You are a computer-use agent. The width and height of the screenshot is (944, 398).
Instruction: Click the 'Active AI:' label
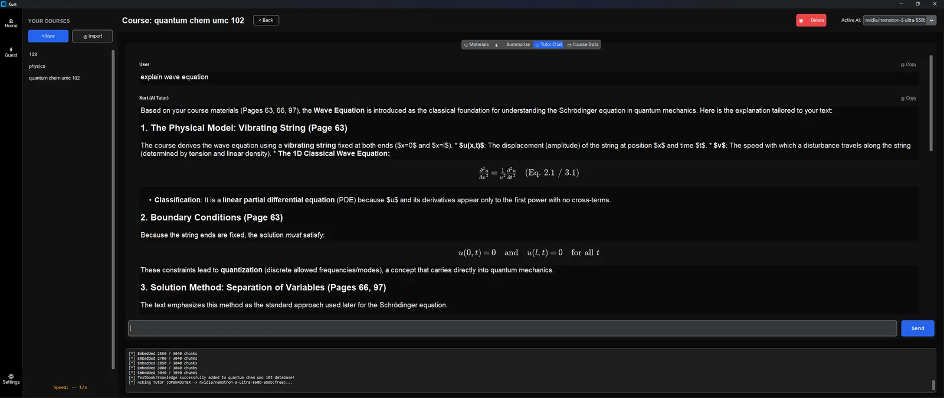coord(851,20)
